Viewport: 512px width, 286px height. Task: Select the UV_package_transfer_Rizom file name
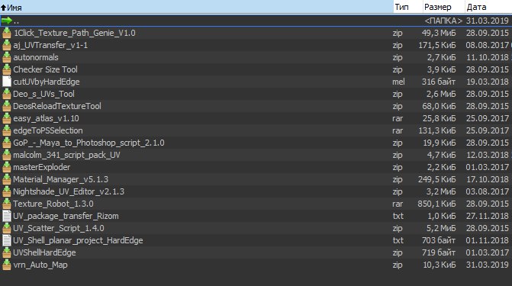(x=66, y=216)
